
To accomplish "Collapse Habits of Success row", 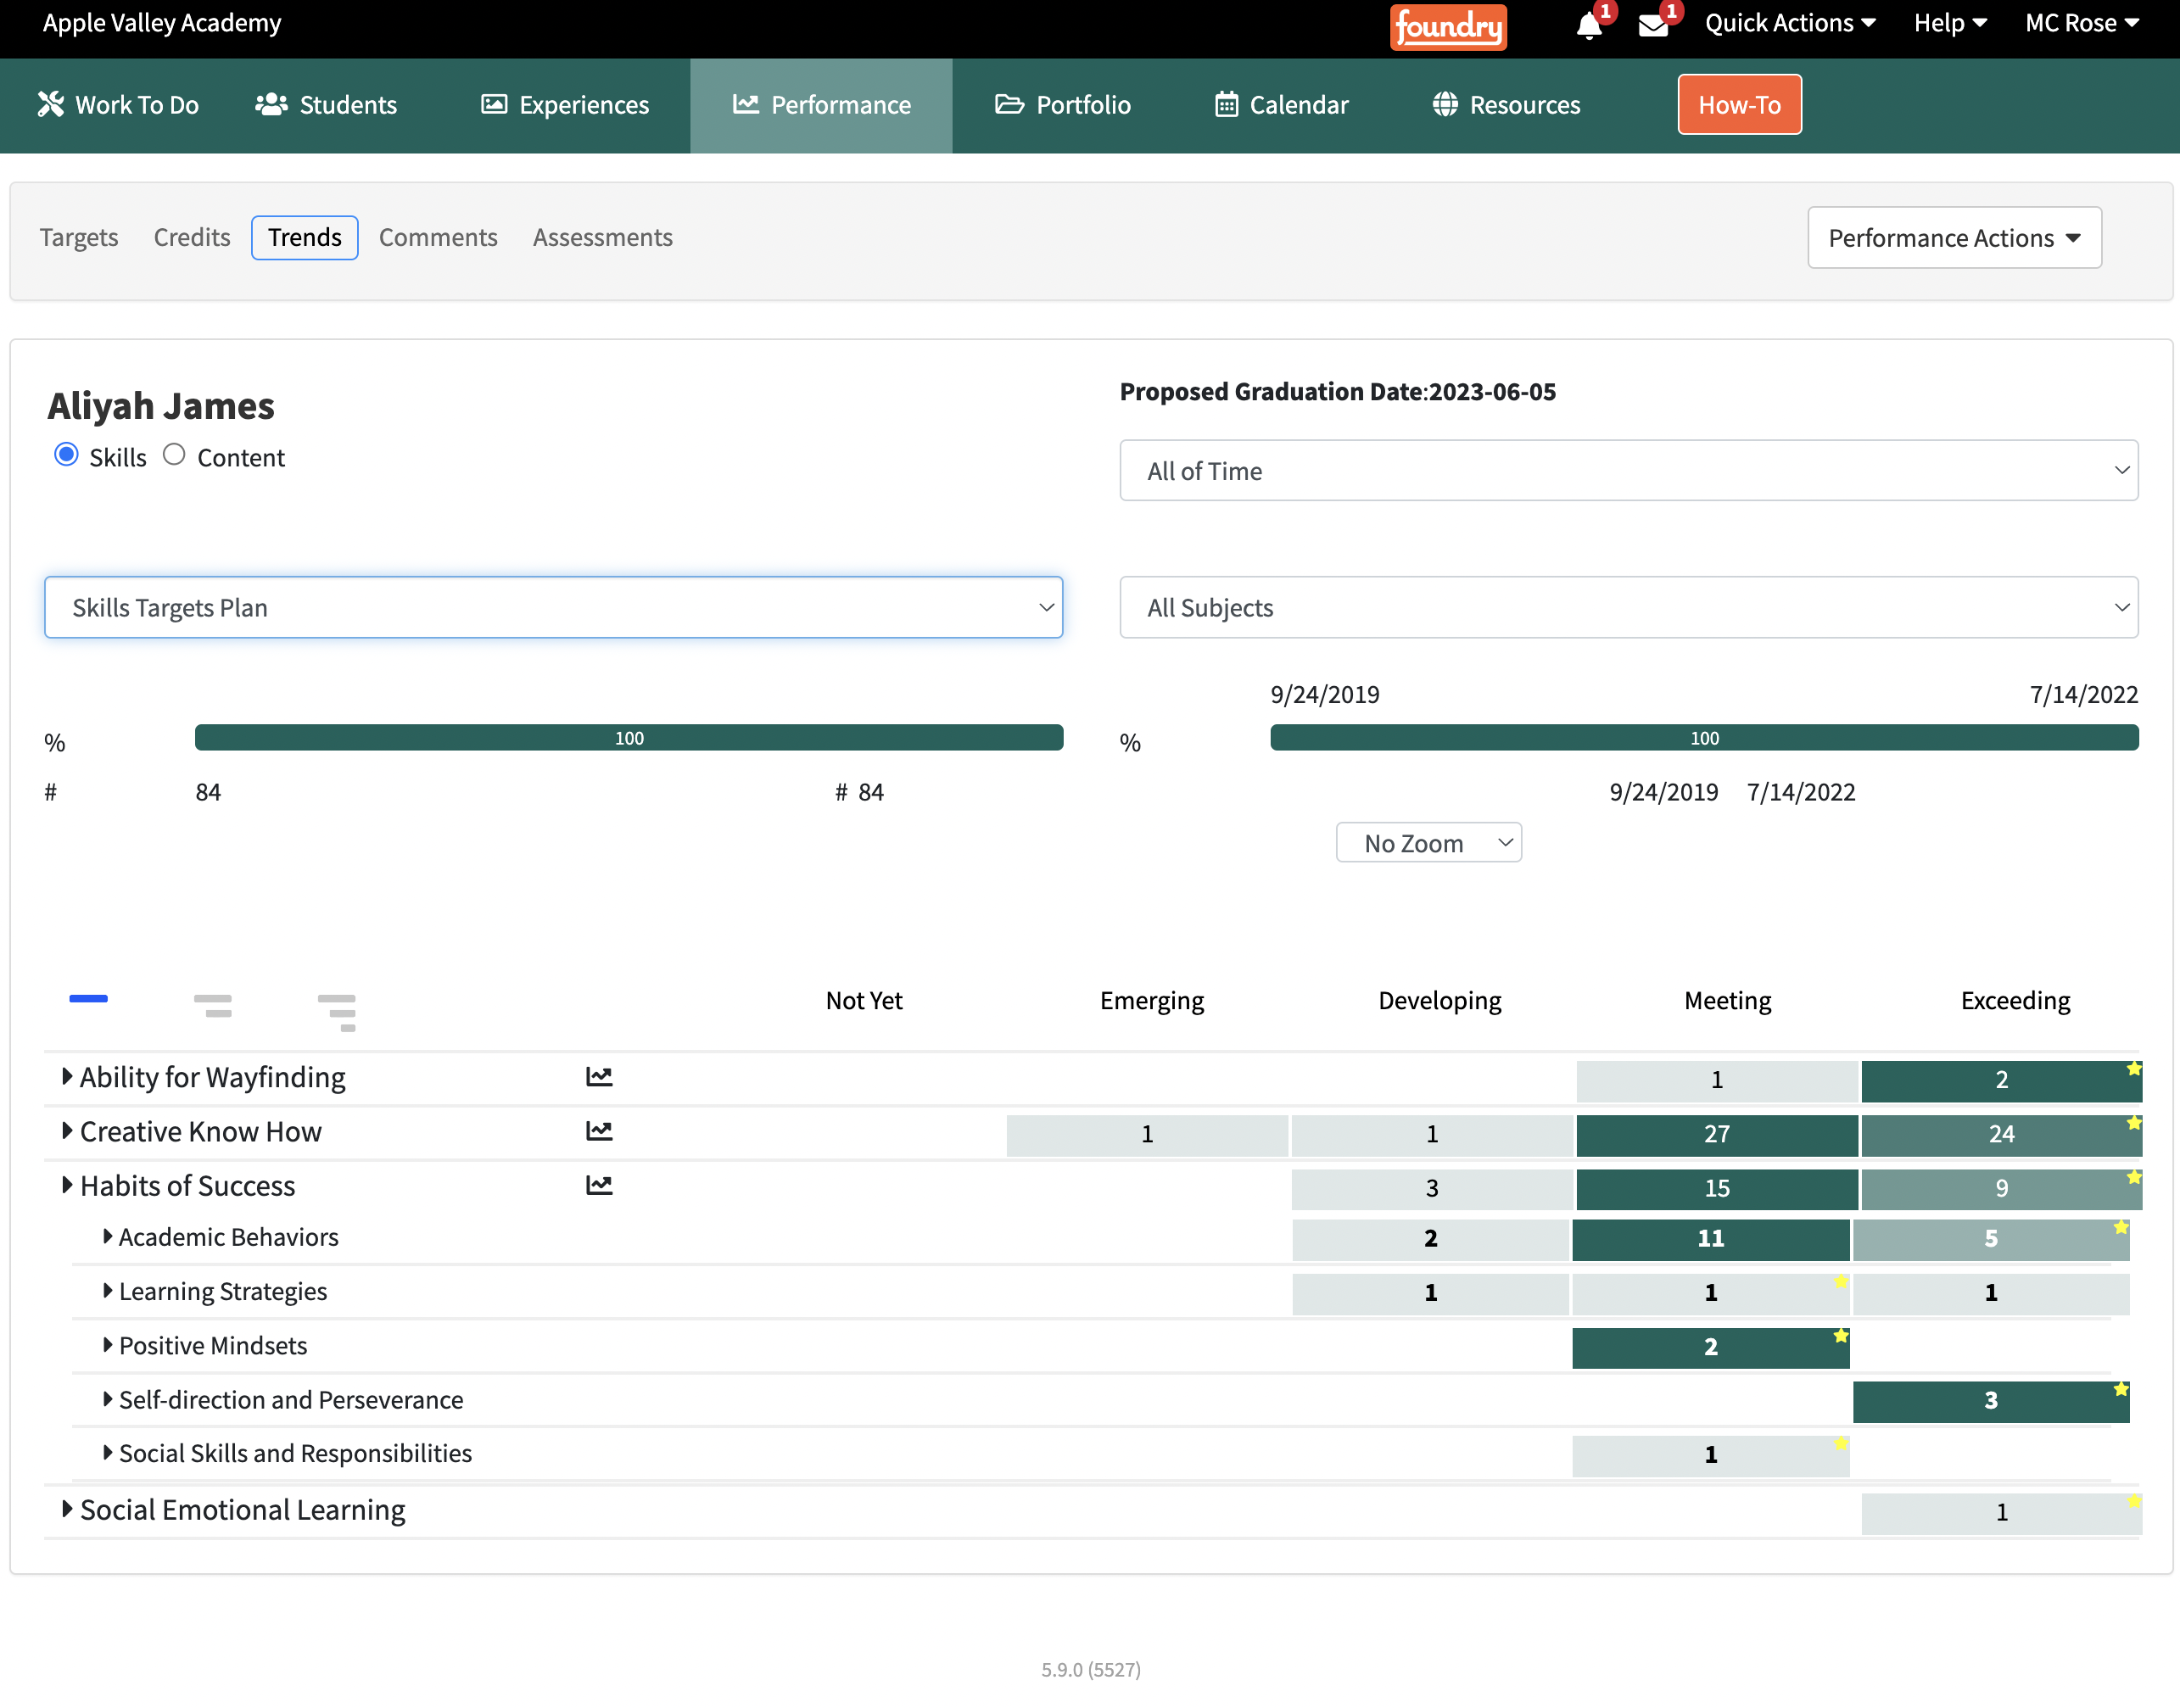I will click(67, 1184).
